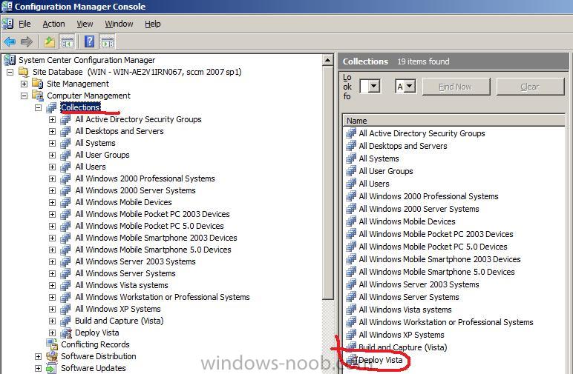This screenshot has width=573, height=374.
Task: Click the System Center Configuration Manager root icon
Action: (x=10, y=60)
